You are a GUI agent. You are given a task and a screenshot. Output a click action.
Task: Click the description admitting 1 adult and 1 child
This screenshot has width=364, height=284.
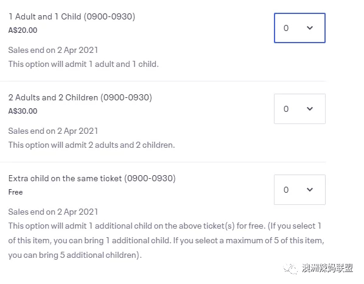click(x=83, y=64)
